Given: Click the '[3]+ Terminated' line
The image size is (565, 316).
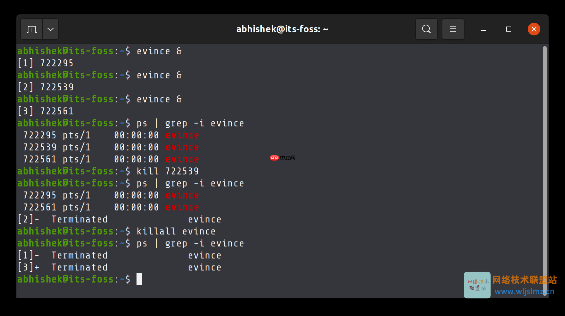Looking at the screenshot, I should [x=119, y=267].
